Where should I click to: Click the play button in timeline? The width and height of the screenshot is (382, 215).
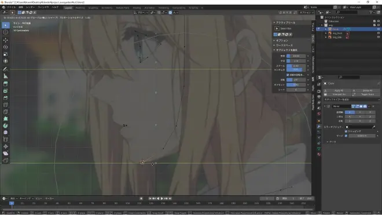pyautogui.click(x=161, y=199)
